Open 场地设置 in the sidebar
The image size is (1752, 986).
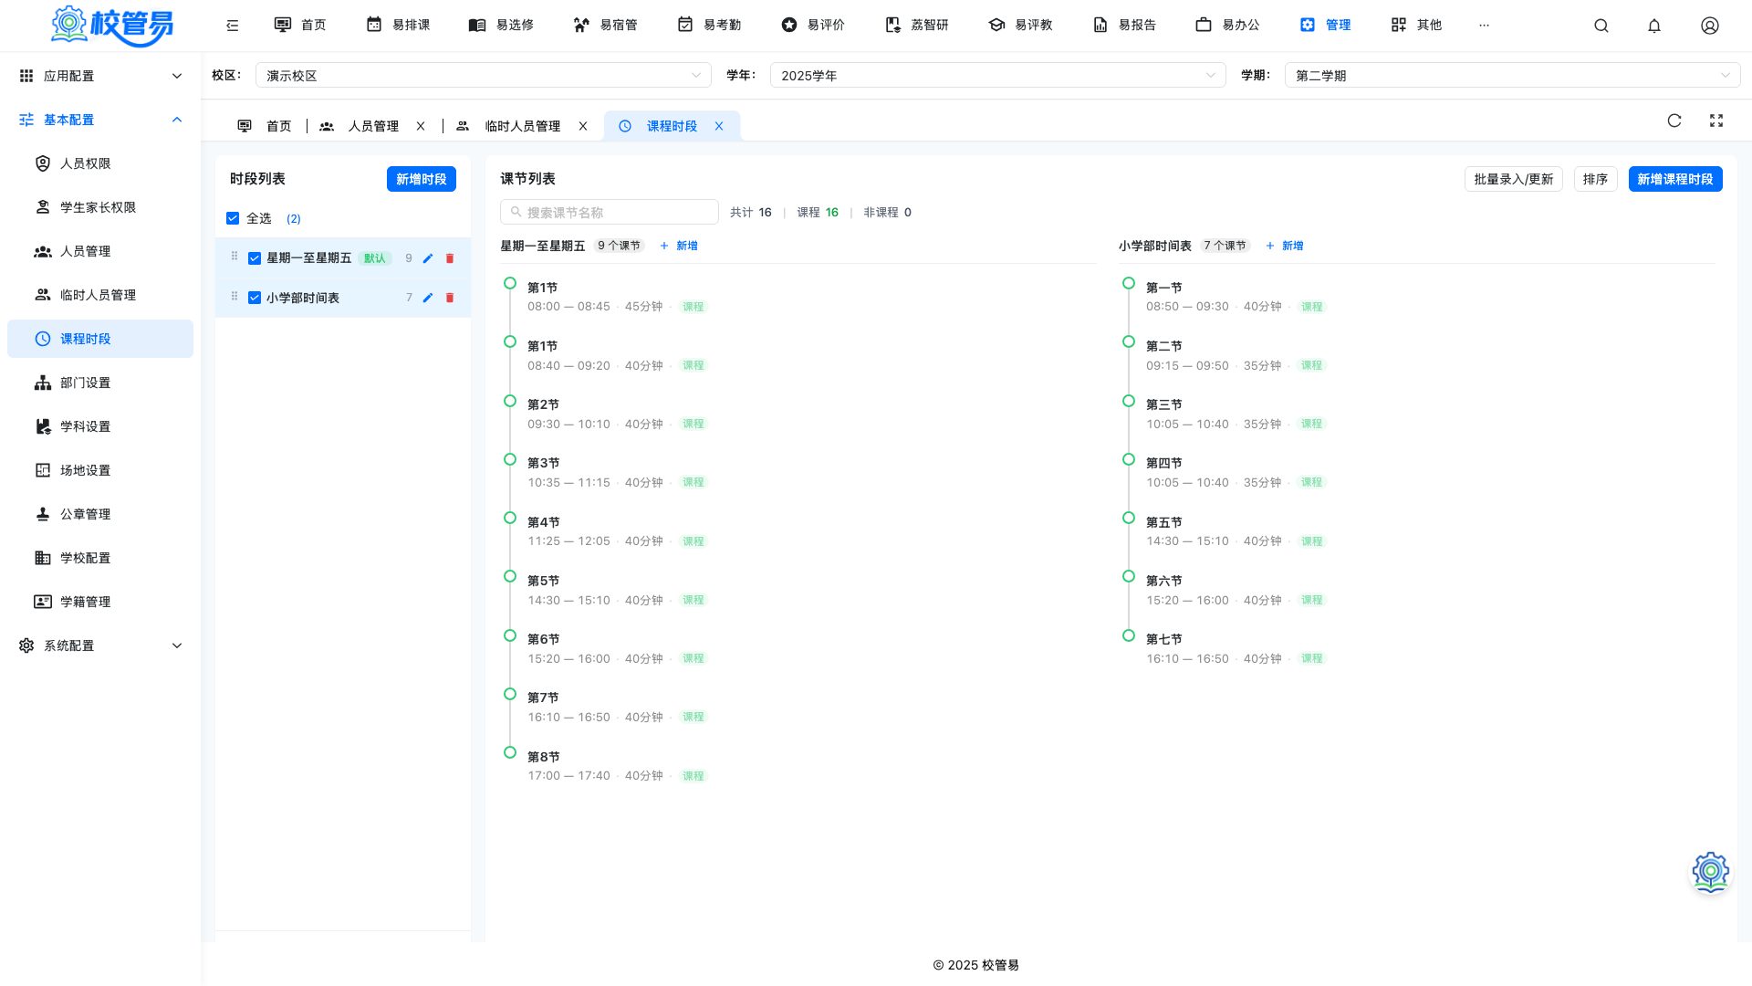(x=100, y=470)
